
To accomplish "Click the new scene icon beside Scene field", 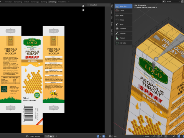I will (x=182, y=2).
